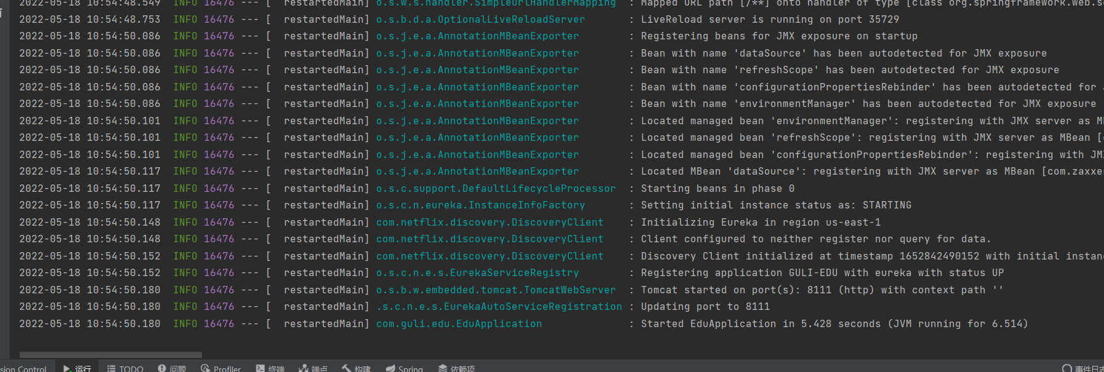Click 'Started EduApplication in 5.428 seconds' message
The width and height of the screenshot is (1104, 372).
834,324
